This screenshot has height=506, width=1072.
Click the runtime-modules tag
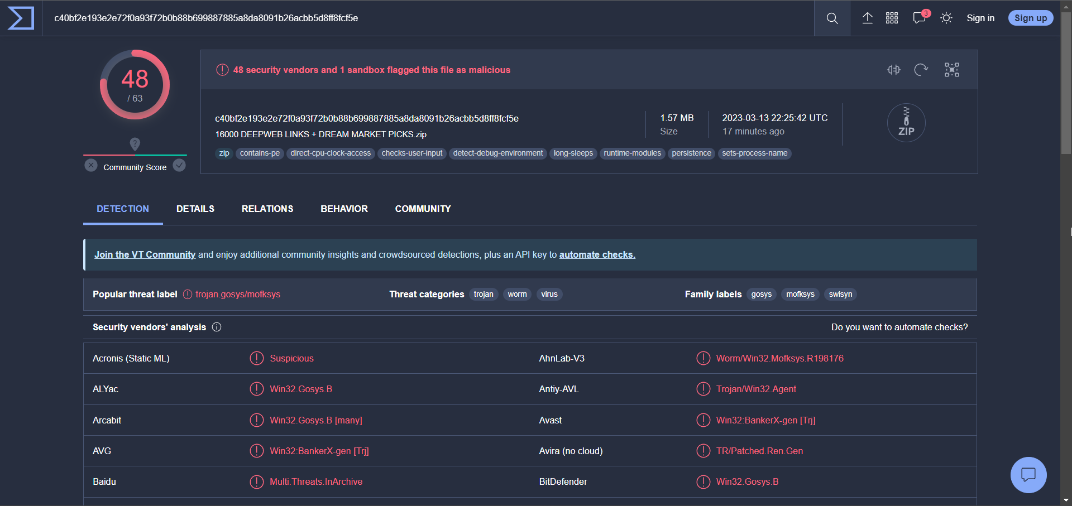click(x=632, y=153)
